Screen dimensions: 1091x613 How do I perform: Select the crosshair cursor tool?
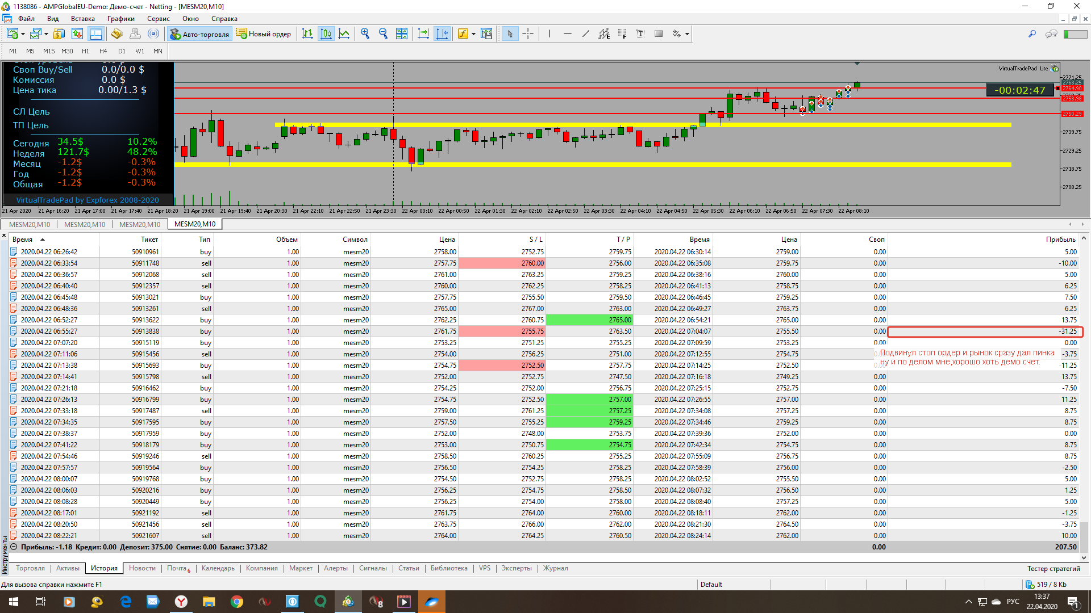coord(528,34)
